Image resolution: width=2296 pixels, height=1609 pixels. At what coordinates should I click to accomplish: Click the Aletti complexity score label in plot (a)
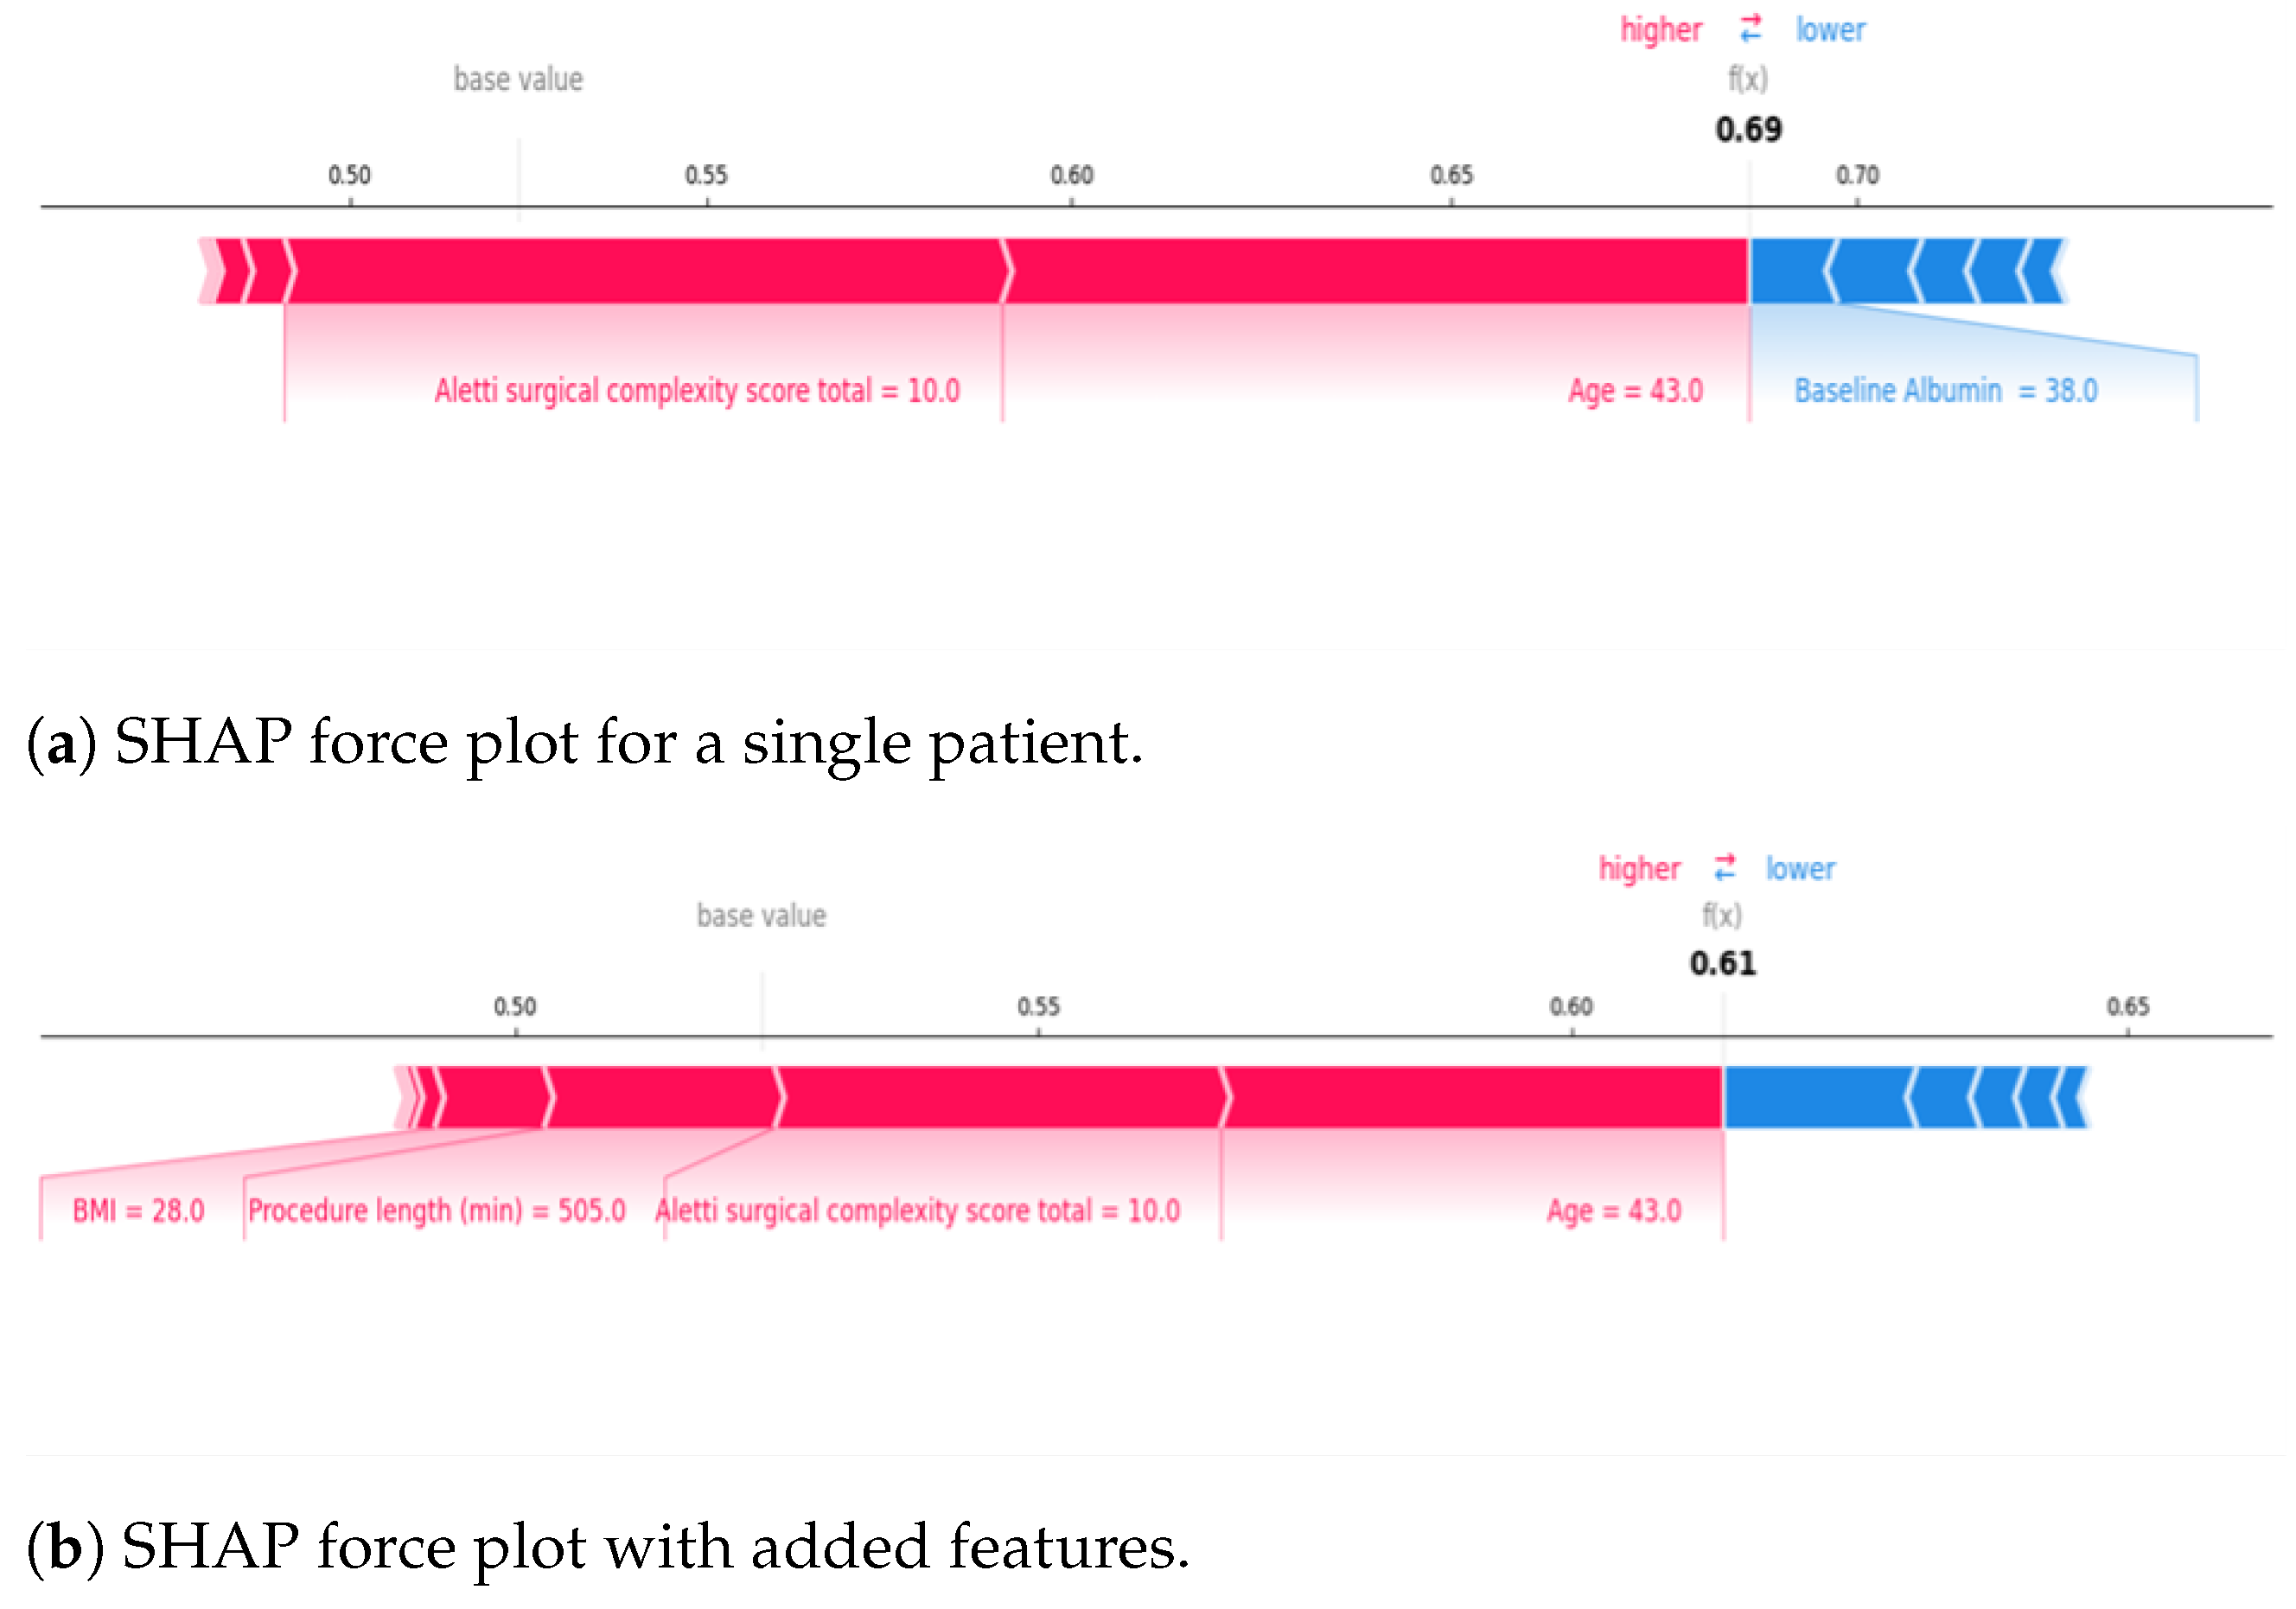pos(697,390)
